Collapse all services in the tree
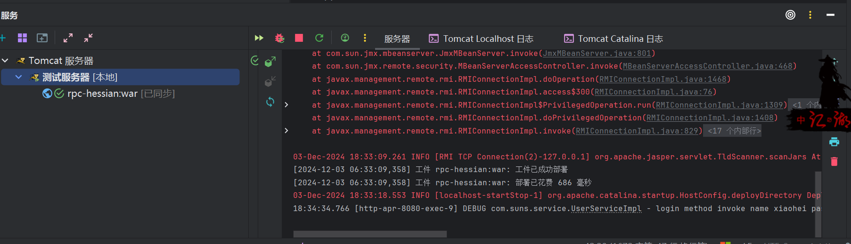This screenshot has width=851, height=244. (88, 38)
